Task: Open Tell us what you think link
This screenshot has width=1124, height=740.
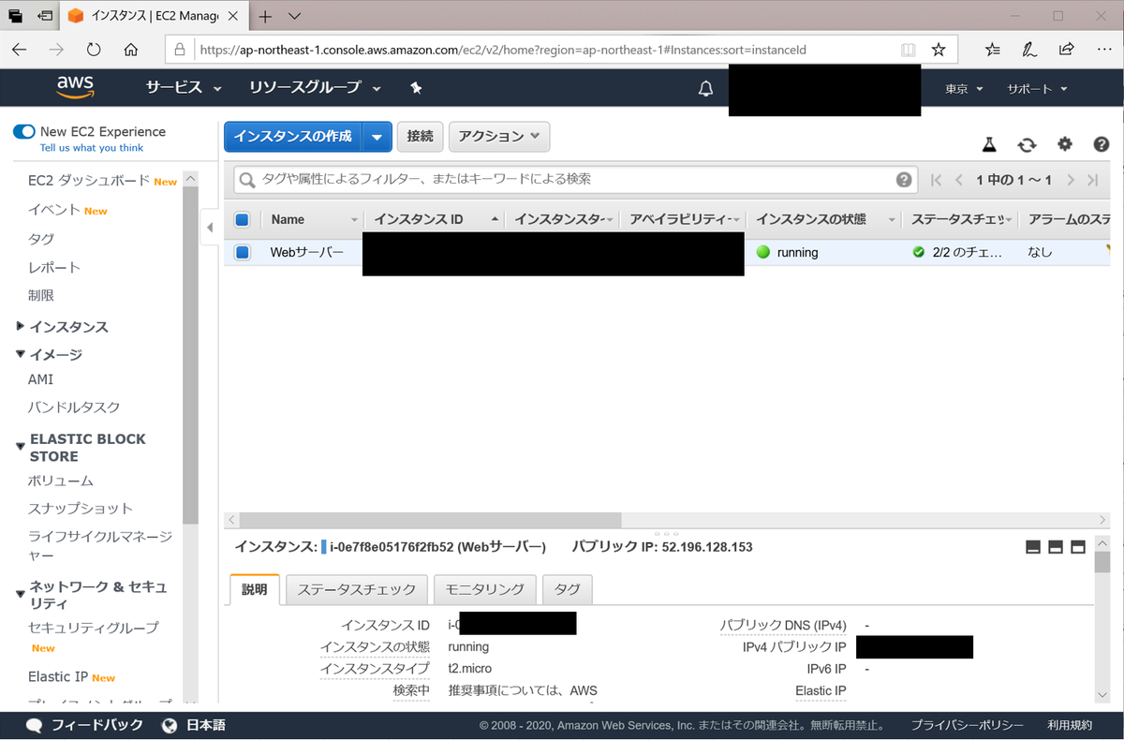Action: pyautogui.click(x=92, y=148)
